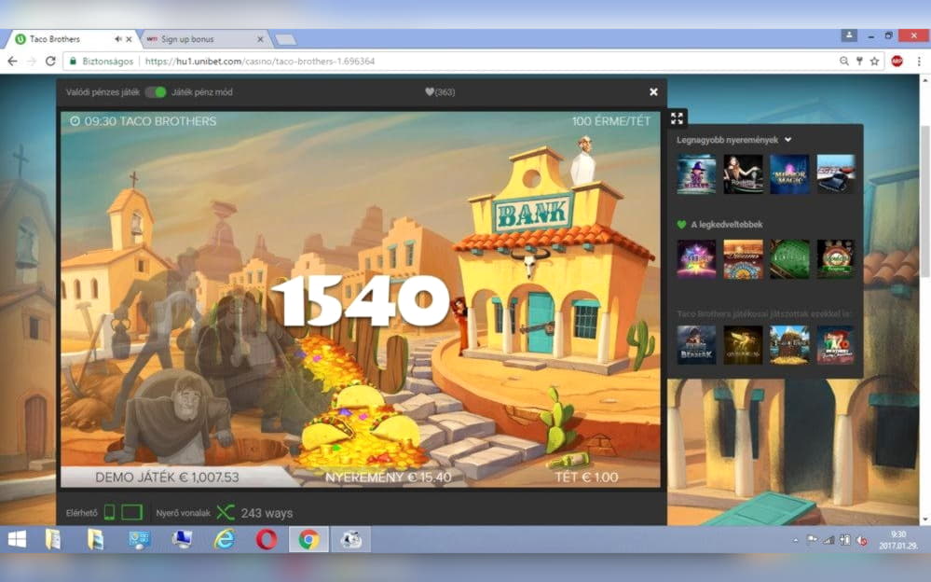Click the heart favorite icon (363)
The image size is (931, 582).
430,92
